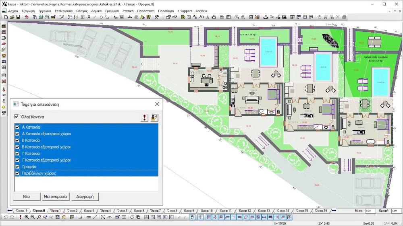
Task: Click the binoculars icon in the top toolbar
Action: point(284,17)
